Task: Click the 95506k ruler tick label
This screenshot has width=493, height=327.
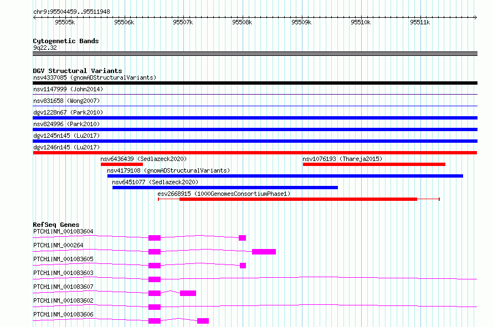Action: 124,22
